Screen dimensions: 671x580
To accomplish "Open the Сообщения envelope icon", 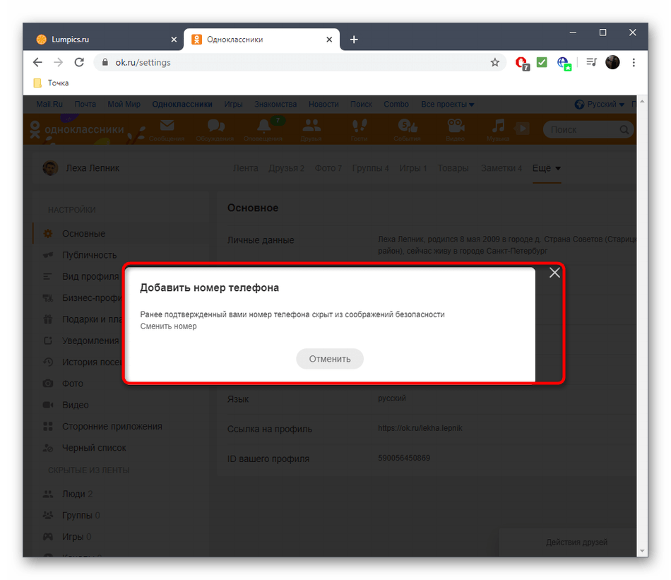I will (167, 127).
